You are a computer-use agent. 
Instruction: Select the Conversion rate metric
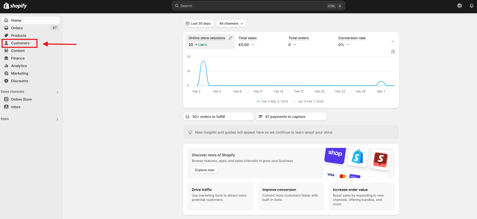pos(360,41)
